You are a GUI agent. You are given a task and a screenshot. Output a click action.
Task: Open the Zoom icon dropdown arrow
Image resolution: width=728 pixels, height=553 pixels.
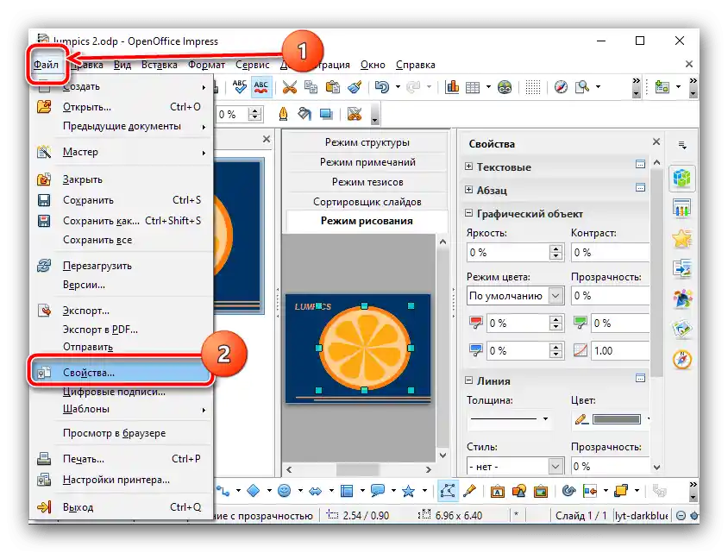tap(598, 87)
